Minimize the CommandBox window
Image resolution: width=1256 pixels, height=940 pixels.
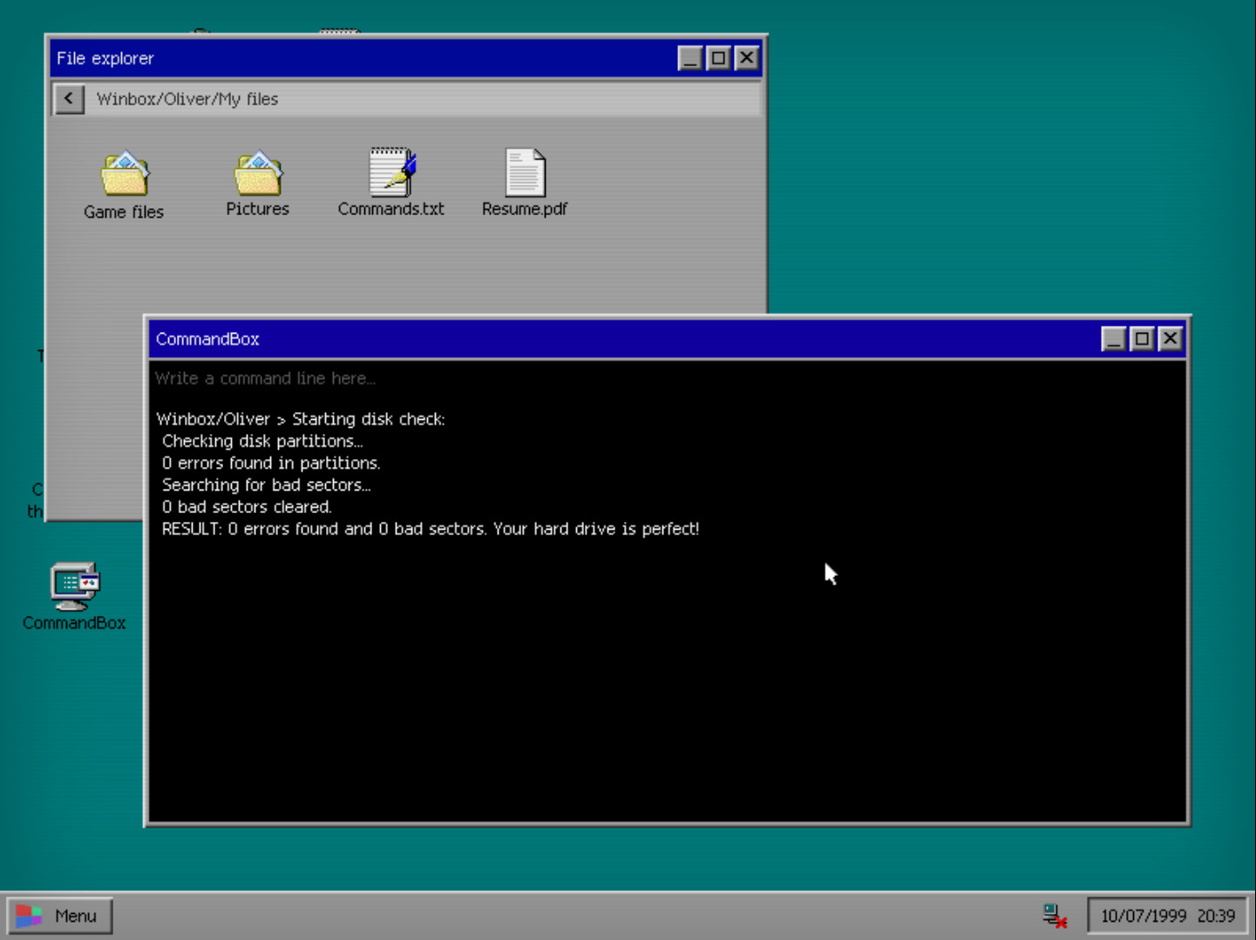1113,338
